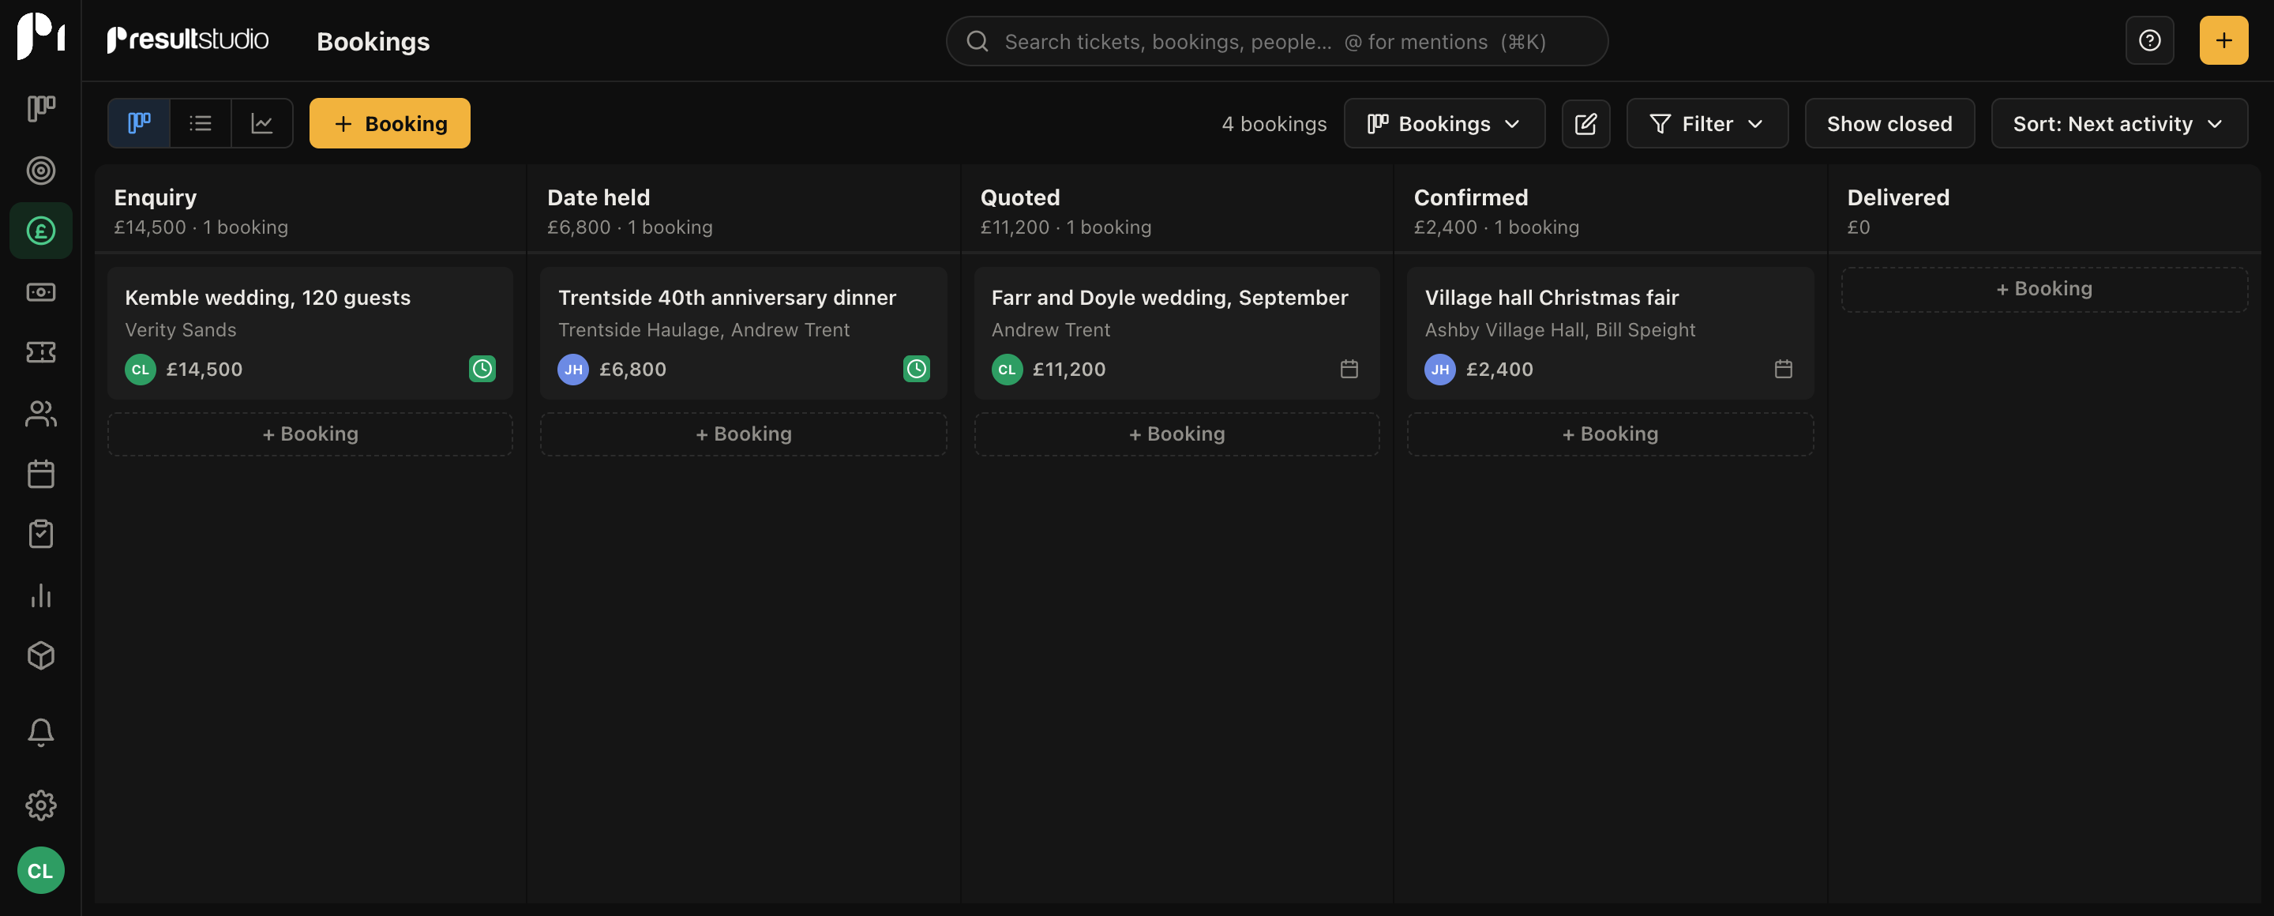
Task: Click the resultstudio logo
Action: pyautogui.click(x=187, y=39)
